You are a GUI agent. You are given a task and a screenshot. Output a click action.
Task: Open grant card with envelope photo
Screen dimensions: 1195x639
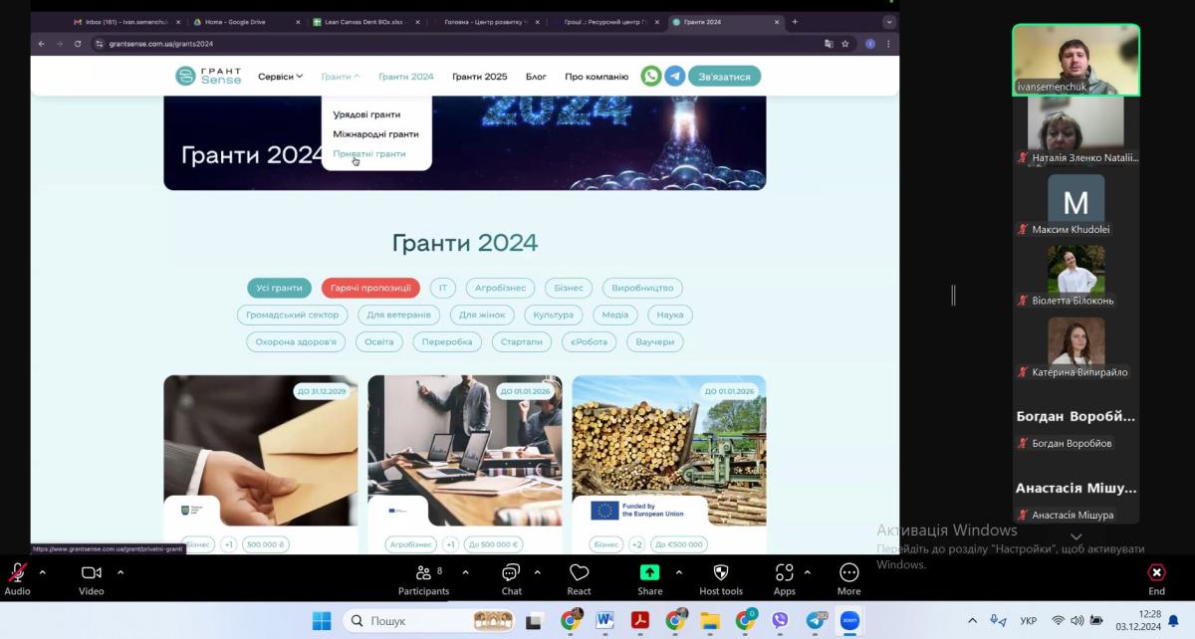[261, 464]
